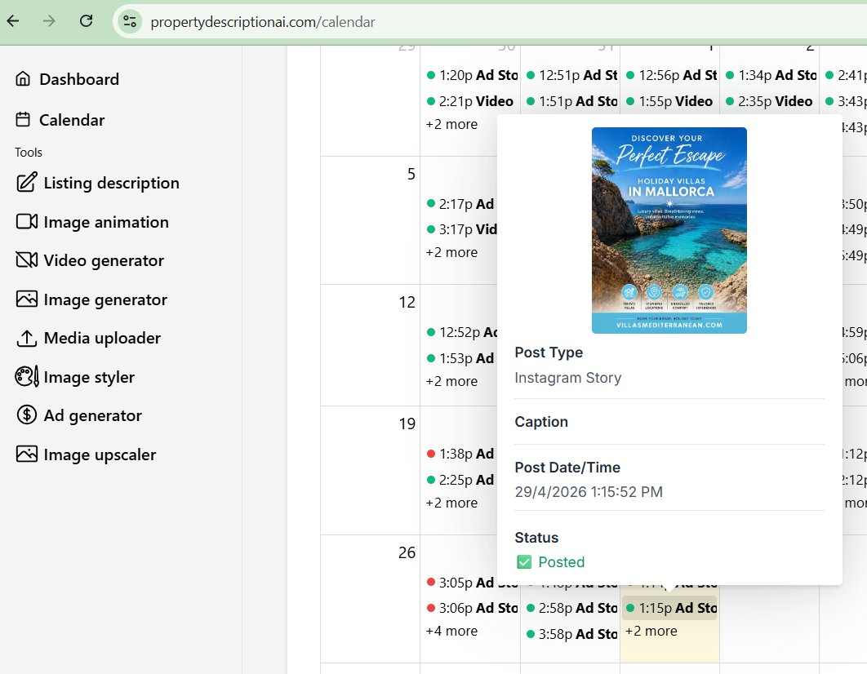Open the failed 3:06p Ad Story event
867x674 pixels.
pyautogui.click(x=472, y=608)
